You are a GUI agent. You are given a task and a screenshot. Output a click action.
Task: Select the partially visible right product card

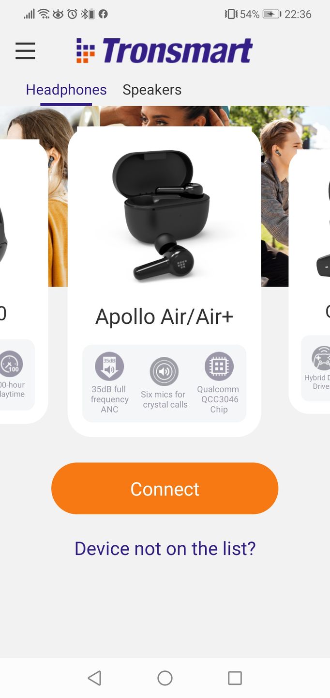[x=310, y=281]
